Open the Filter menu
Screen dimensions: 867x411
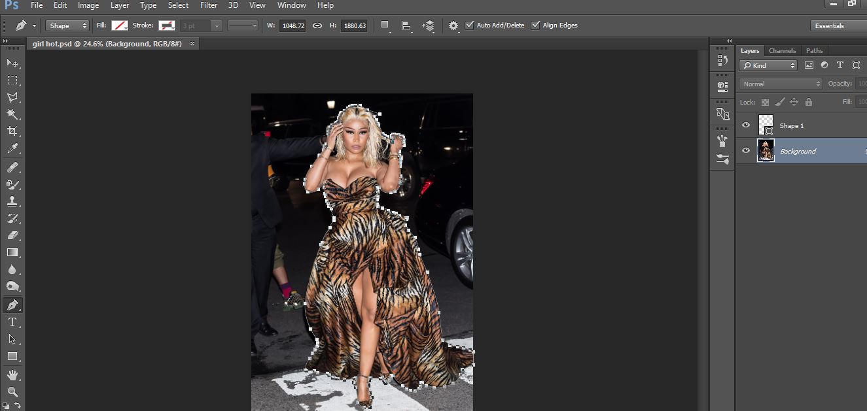click(x=209, y=5)
